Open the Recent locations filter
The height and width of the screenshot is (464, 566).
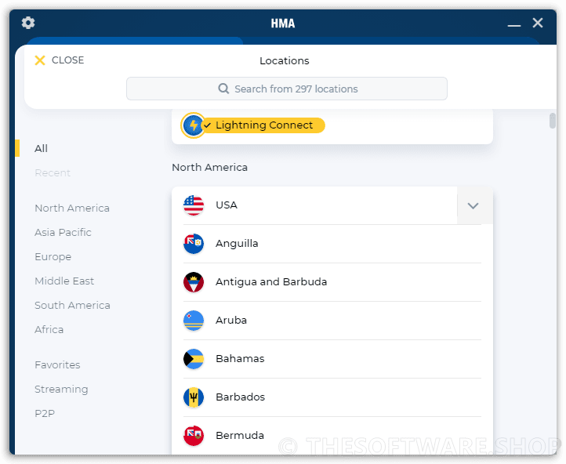(53, 173)
